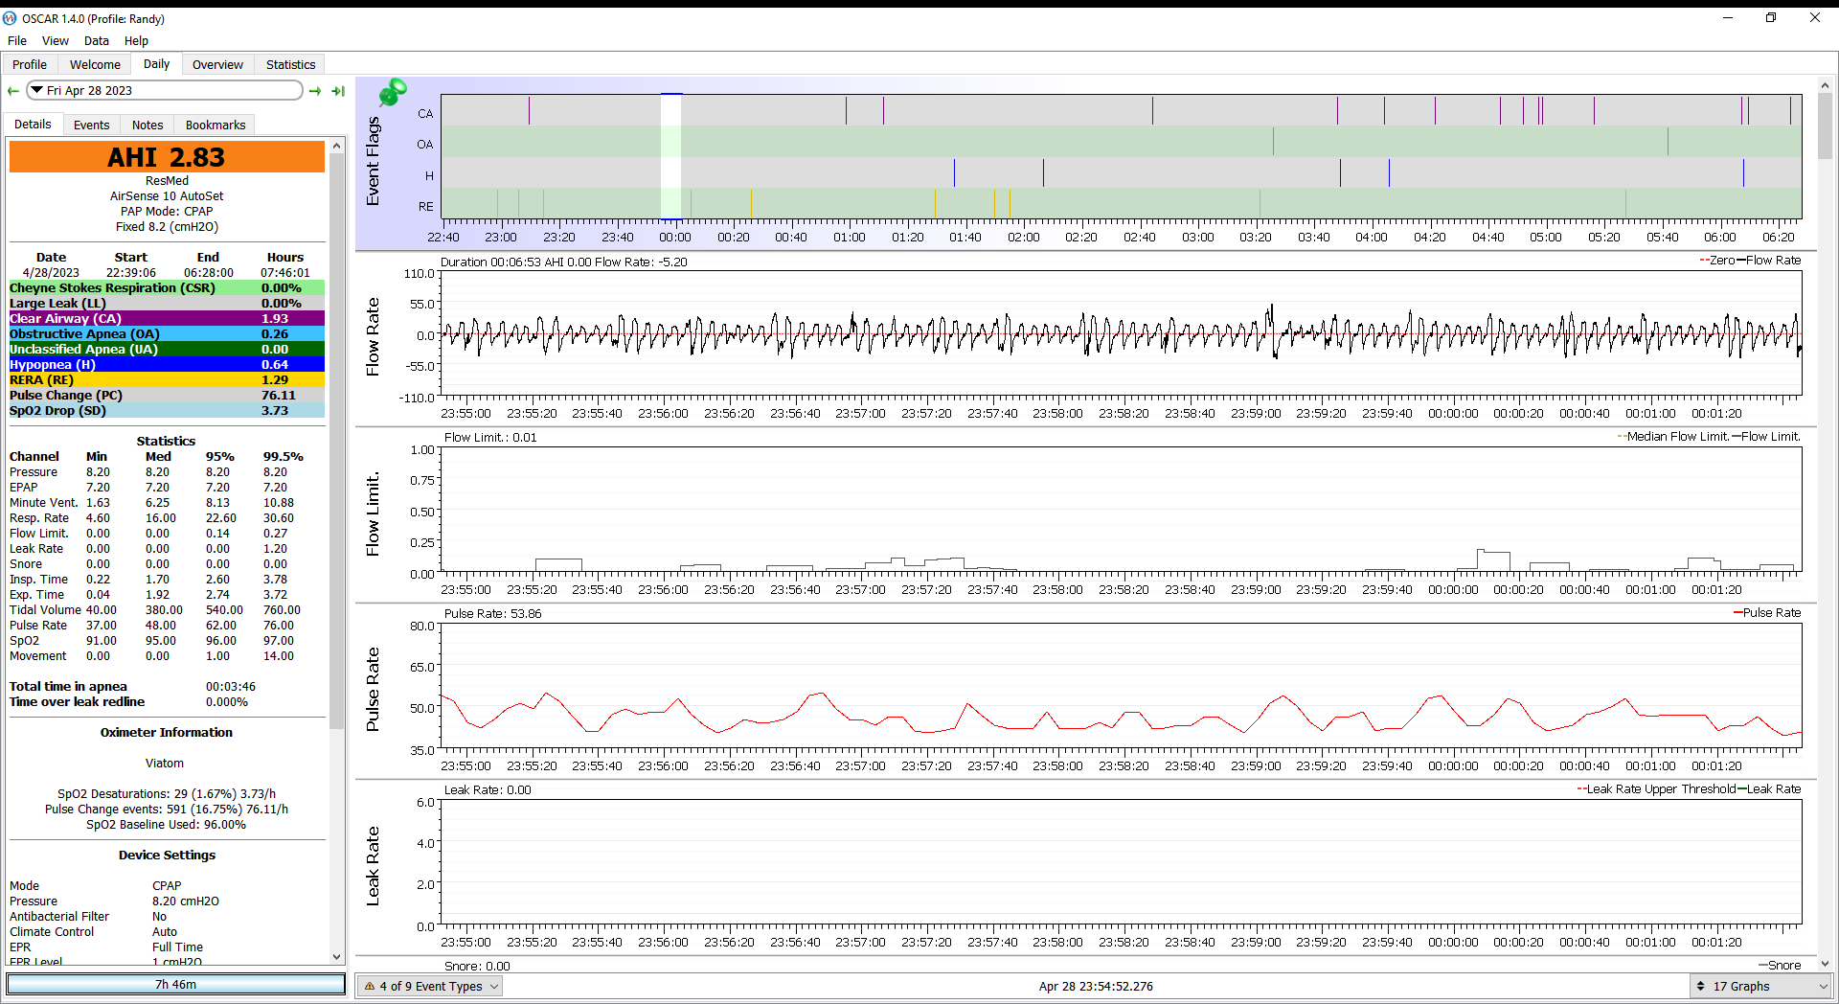Click status time Apr 28 23:54:52.276
The height and width of the screenshot is (1004, 1839).
click(x=1096, y=986)
